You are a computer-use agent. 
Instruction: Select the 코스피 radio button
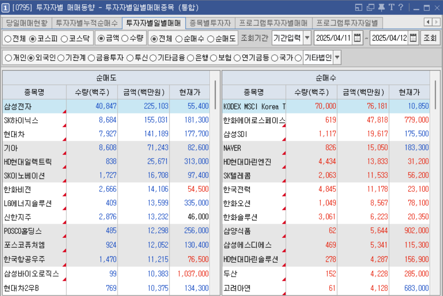click(33, 39)
